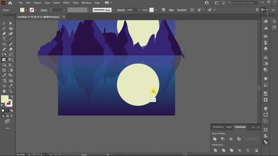The width and height of the screenshot is (278, 156).
Task: Select the Shape Builder tool
Action: coord(4,65)
